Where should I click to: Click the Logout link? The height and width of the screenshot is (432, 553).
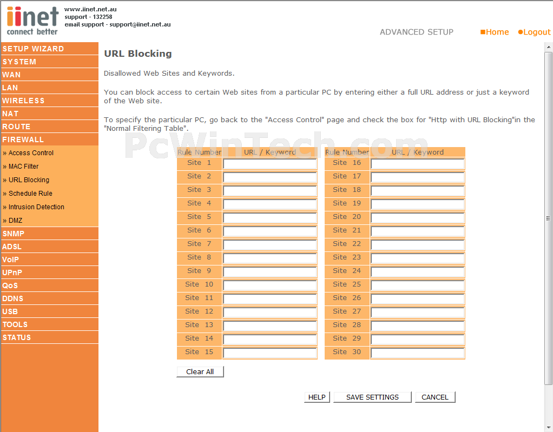tap(534, 32)
